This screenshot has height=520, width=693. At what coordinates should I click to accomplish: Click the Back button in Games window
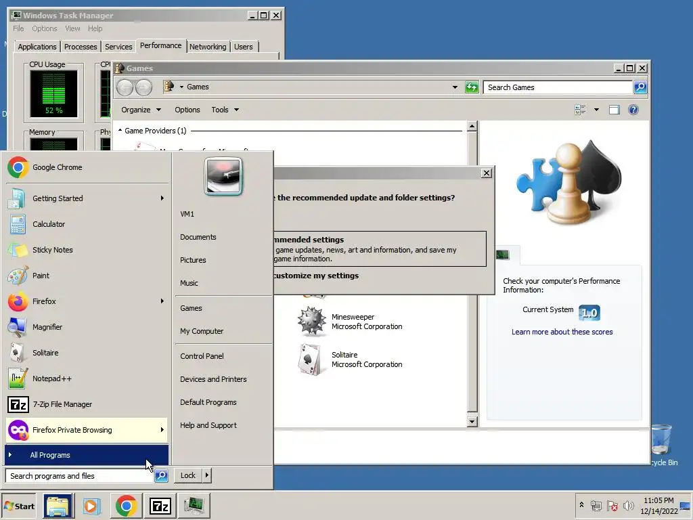click(x=125, y=87)
